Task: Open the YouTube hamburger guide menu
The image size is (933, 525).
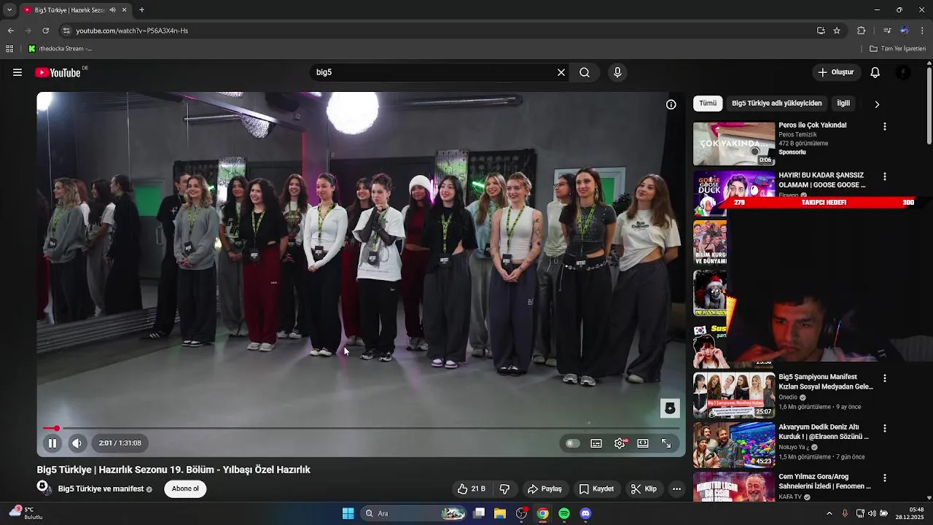Action: pos(17,72)
